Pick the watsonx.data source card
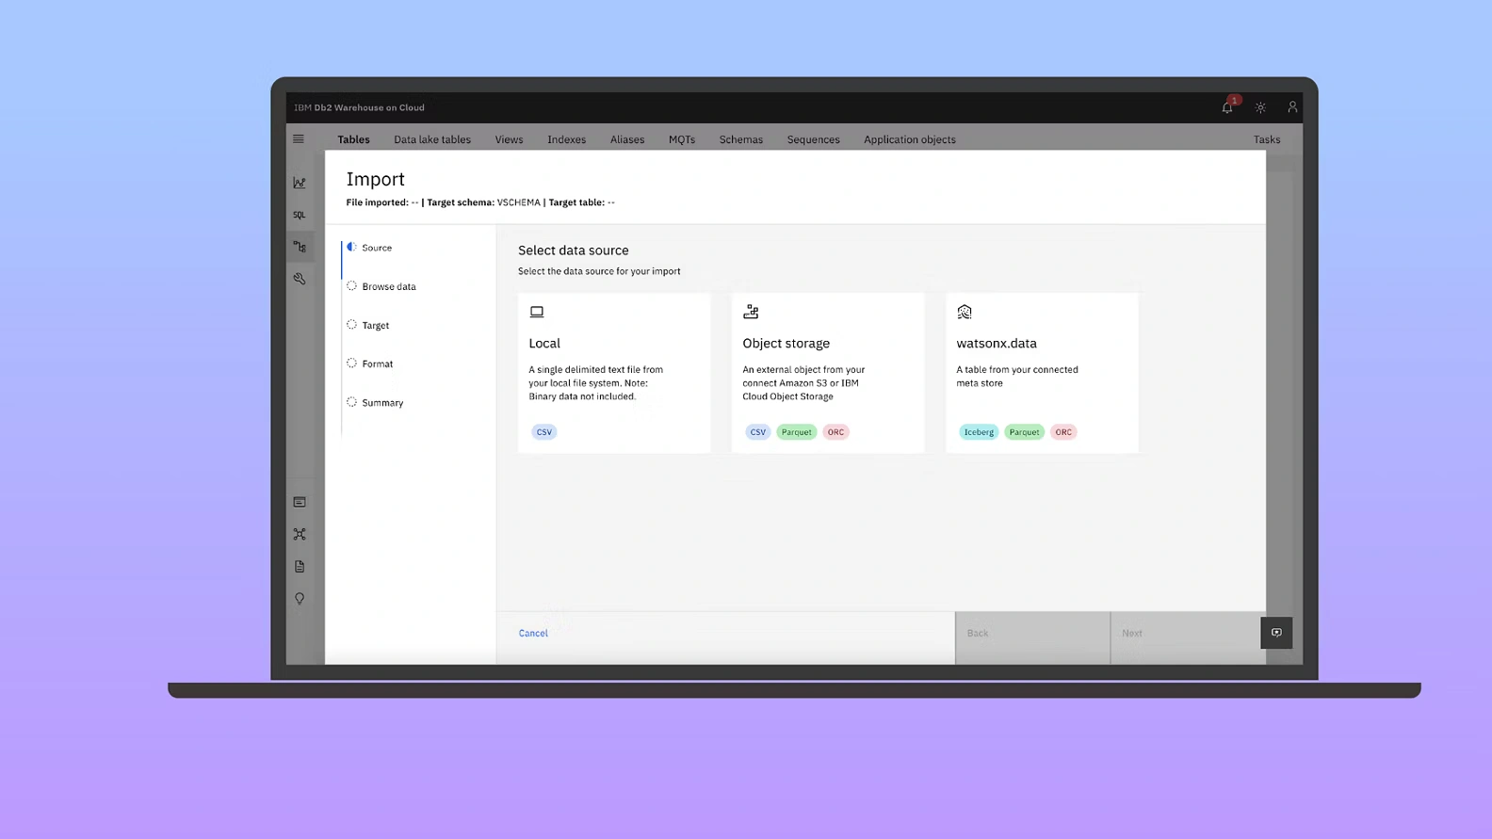 pos(1042,373)
